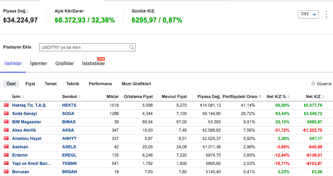Select the Temel view
Viewport: 333px width, 176px height.
(x=51, y=83)
